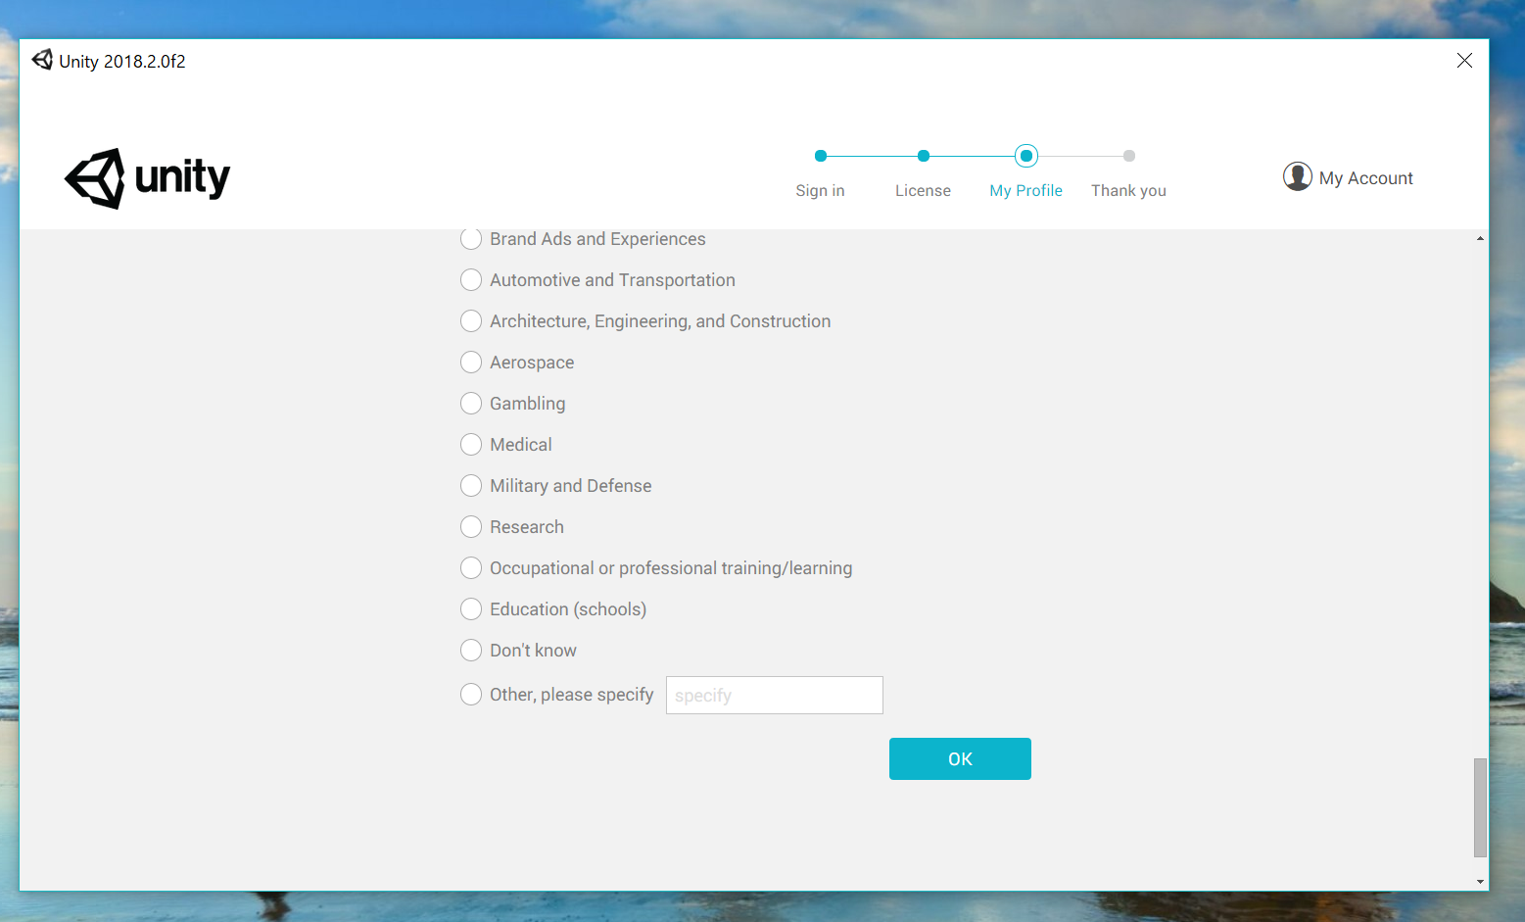The width and height of the screenshot is (1525, 922).
Task: Switch to the License step label
Action: click(x=923, y=191)
